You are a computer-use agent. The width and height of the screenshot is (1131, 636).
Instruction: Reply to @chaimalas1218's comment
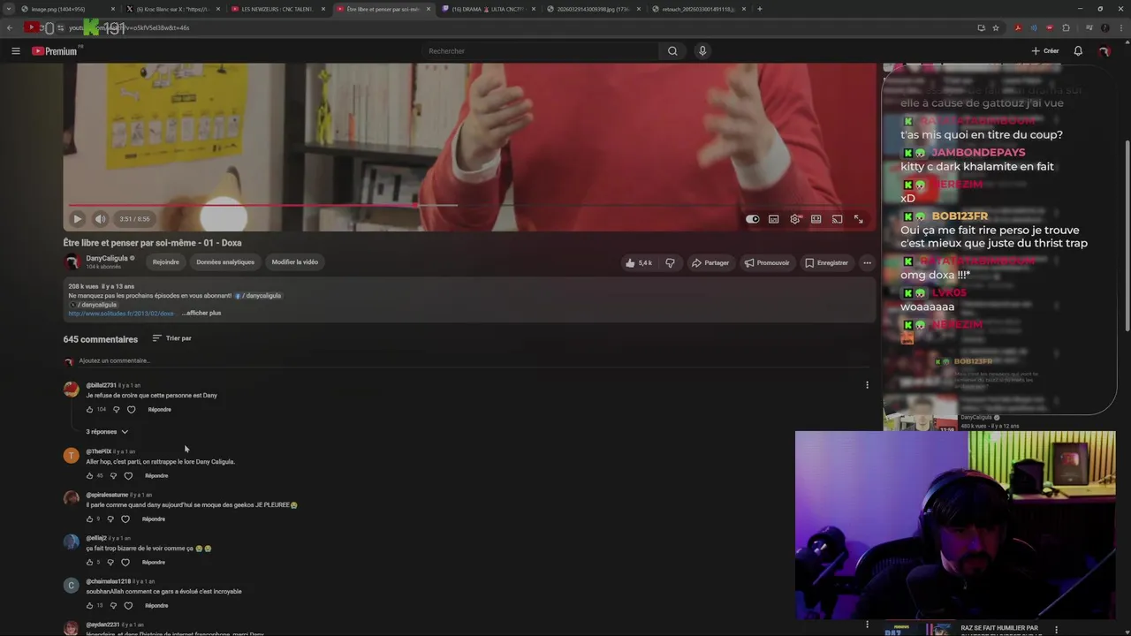tap(156, 606)
